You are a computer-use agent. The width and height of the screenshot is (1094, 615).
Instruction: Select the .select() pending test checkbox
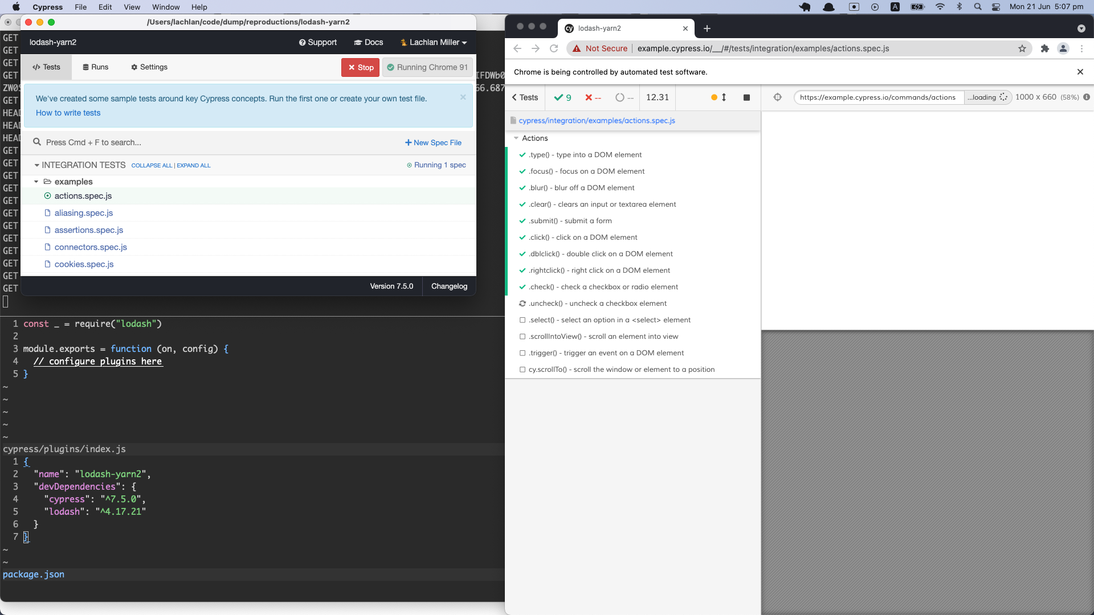522,320
